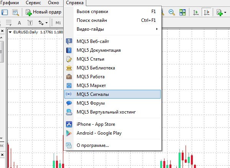The image size is (230, 168).
Task: Open the Графики menu
Action: tap(9, 3)
